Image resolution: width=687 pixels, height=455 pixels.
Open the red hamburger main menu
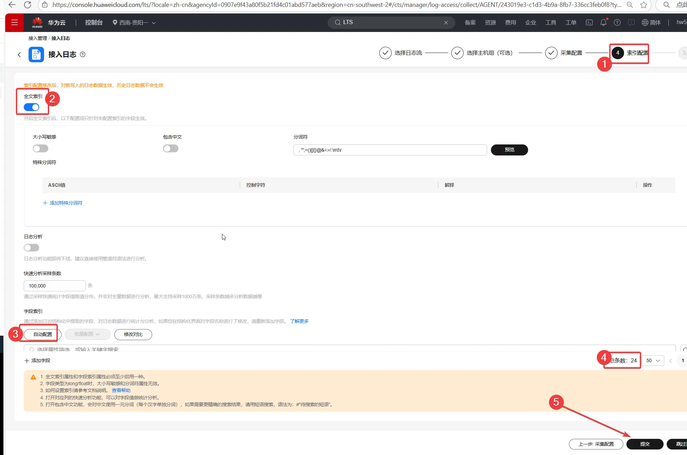(x=14, y=23)
